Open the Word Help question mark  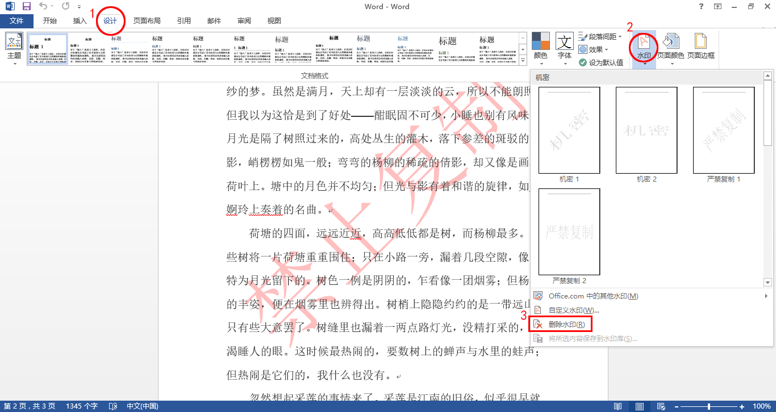coord(700,7)
